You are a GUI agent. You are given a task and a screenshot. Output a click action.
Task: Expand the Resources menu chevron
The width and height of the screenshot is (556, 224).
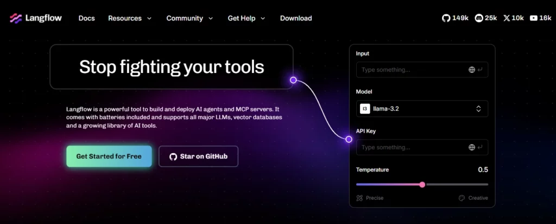click(149, 18)
